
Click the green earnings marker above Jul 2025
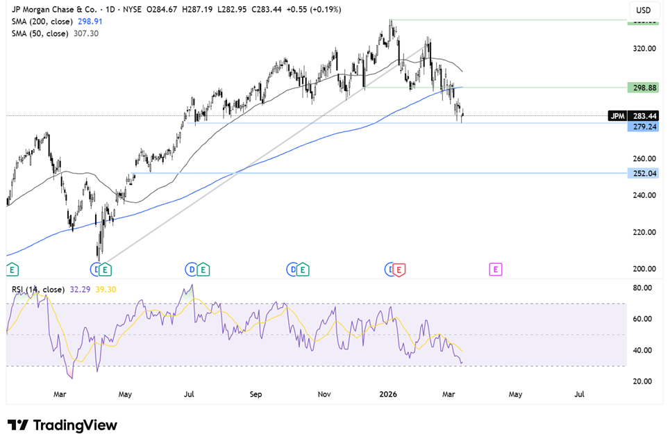203,270
